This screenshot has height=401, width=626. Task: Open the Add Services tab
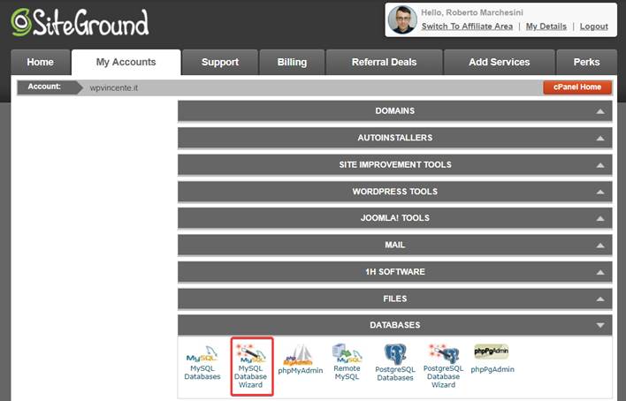499,62
